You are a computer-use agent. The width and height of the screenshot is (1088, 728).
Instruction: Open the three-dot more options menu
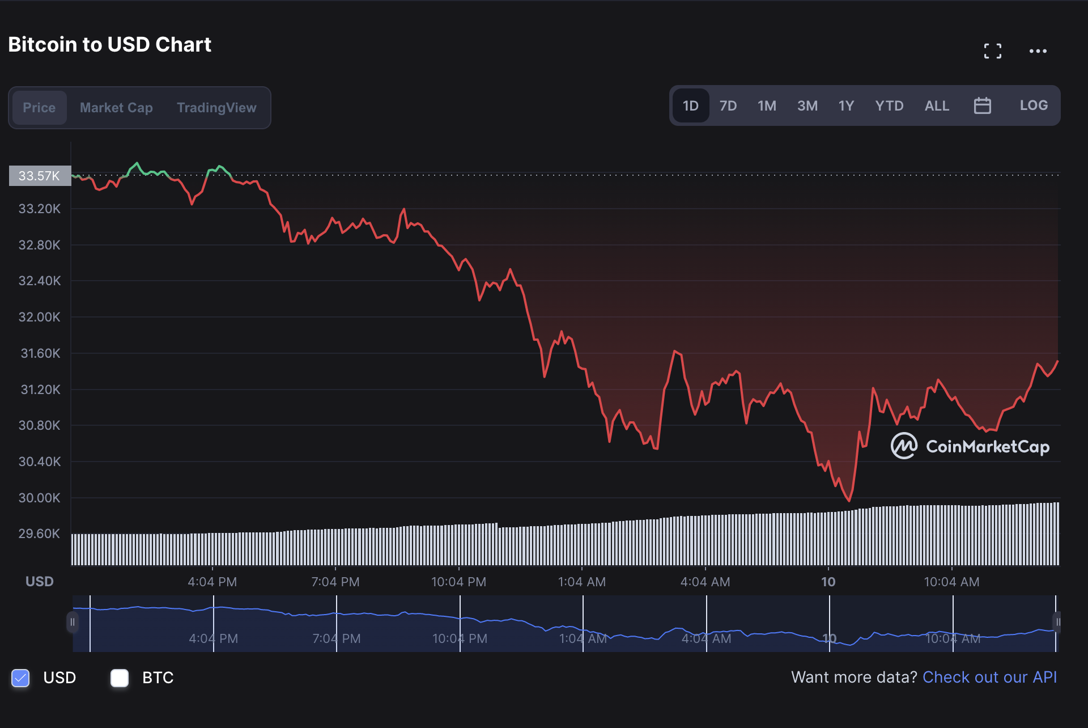tap(1038, 51)
